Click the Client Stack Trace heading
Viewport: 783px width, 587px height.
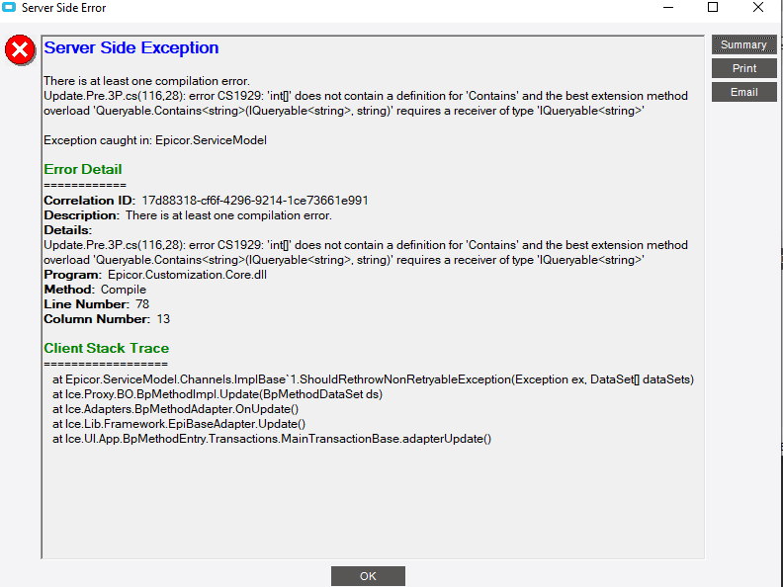(107, 348)
